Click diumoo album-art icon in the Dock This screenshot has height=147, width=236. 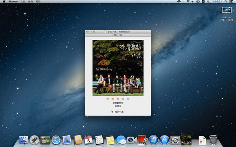click(186, 140)
